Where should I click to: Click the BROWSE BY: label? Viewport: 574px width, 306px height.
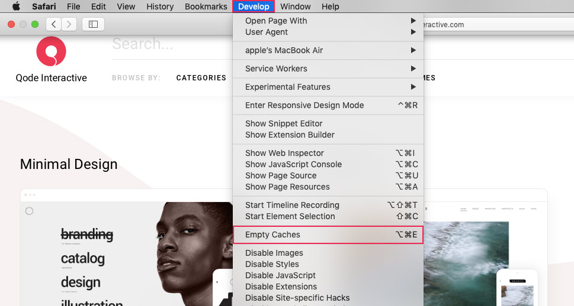tap(136, 78)
